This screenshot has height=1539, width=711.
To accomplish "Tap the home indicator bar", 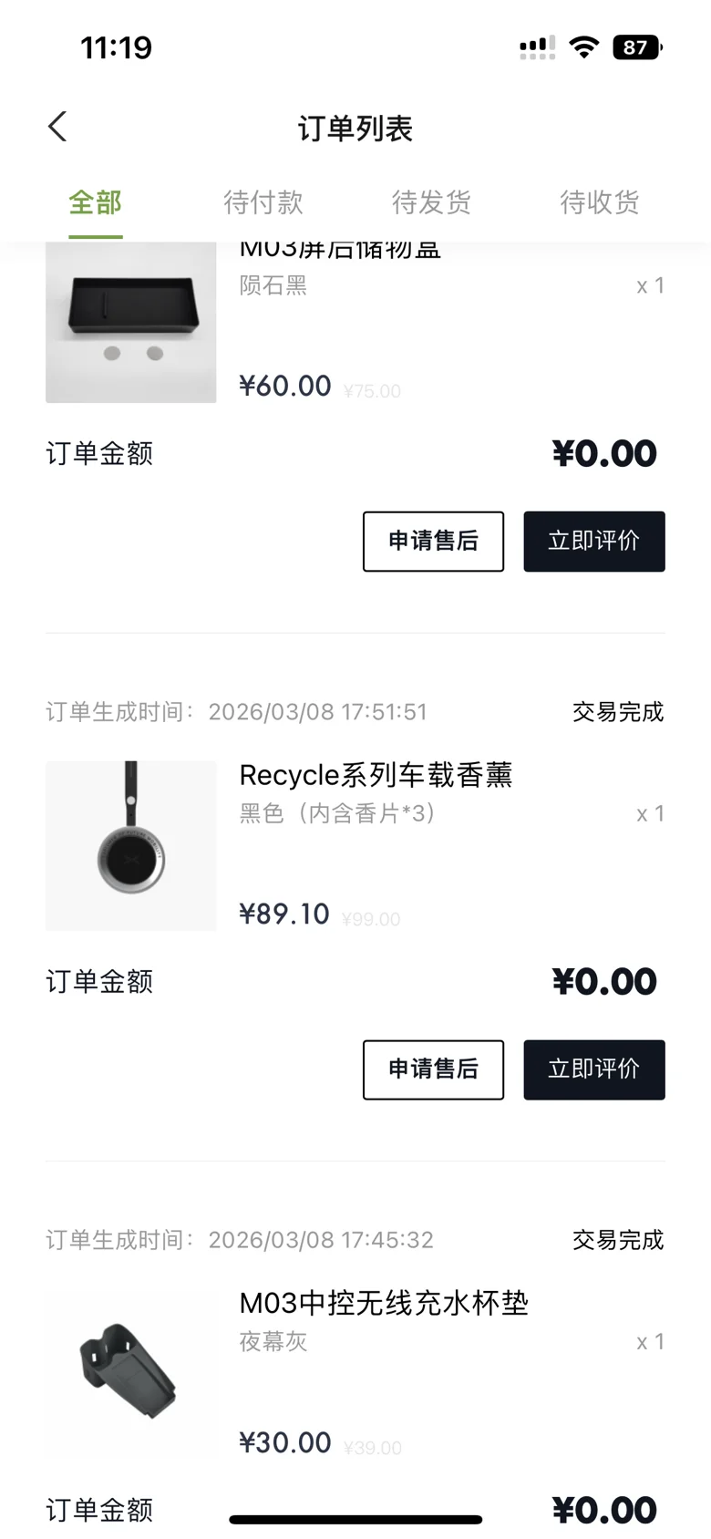I will (355, 1519).
